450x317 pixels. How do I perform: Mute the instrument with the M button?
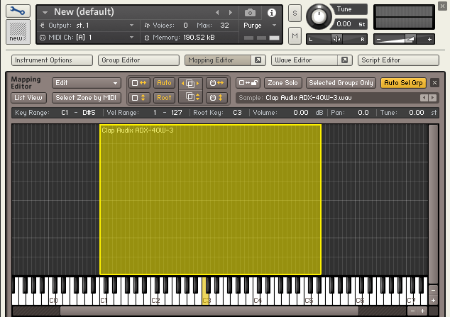coord(295,35)
